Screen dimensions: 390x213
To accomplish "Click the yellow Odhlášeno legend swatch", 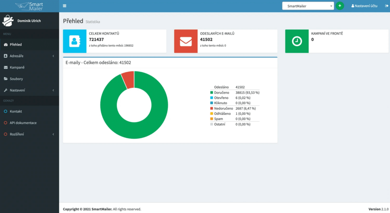I will coord(212,114).
